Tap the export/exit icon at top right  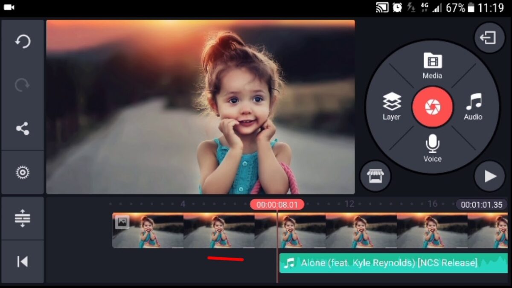[x=489, y=38]
